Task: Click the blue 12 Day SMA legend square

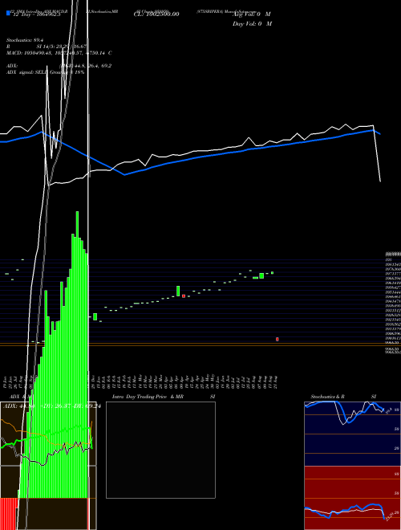Action: pyautogui.click(x=8, y=13)
